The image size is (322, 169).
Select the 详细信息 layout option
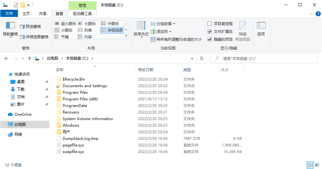click(x=112, y=30)
